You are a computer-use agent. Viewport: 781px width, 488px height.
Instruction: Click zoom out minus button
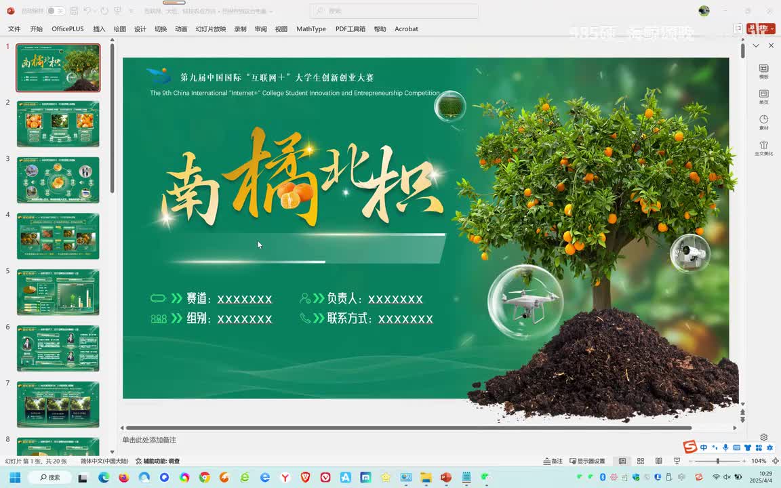tap(690, 461)
